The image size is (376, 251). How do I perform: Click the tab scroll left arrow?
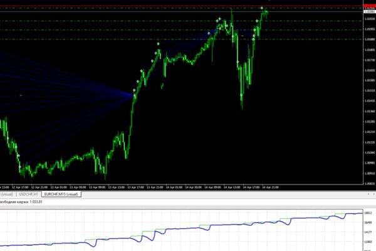click(368, 194)
